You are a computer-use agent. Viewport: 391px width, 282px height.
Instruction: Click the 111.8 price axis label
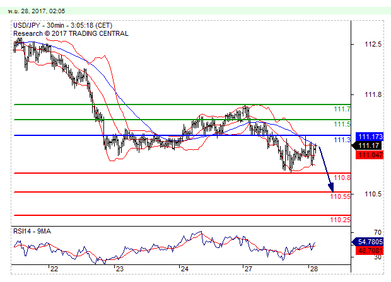(373, 94)
